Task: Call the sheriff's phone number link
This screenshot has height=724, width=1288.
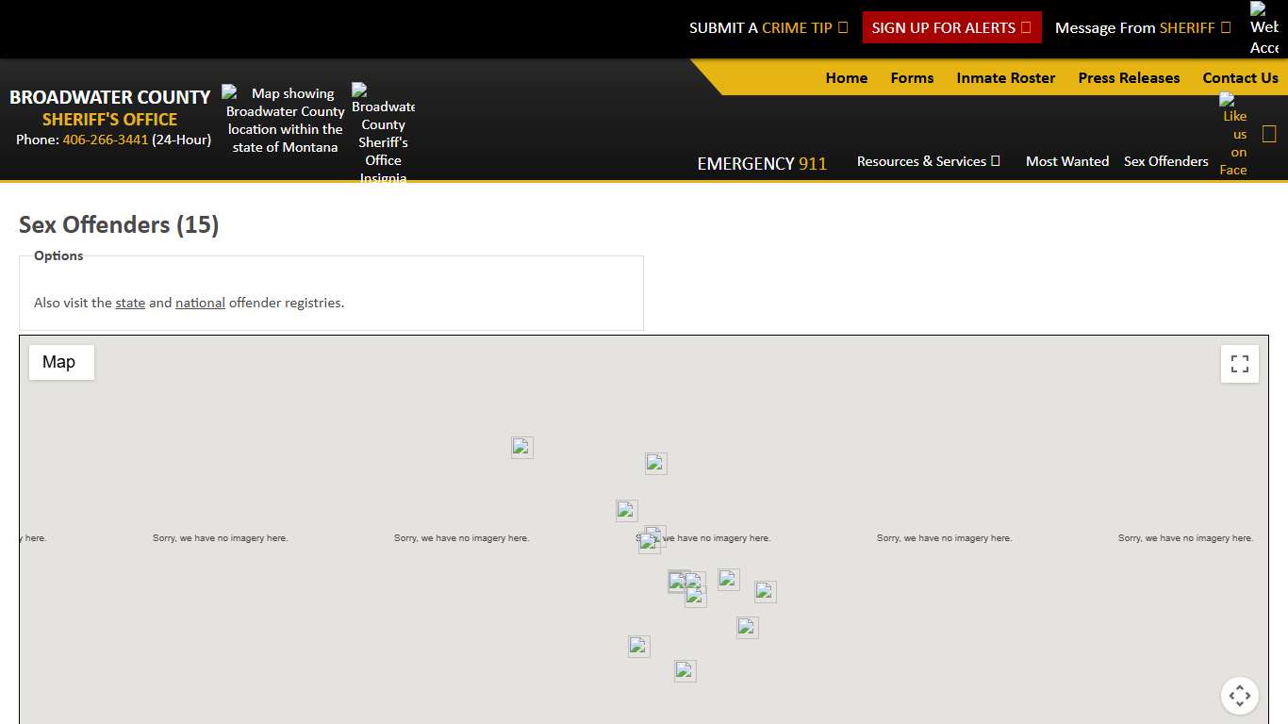Action: click(106, 140)
